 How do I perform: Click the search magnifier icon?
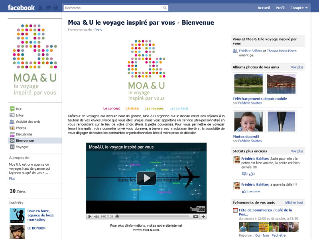(165, 8)
